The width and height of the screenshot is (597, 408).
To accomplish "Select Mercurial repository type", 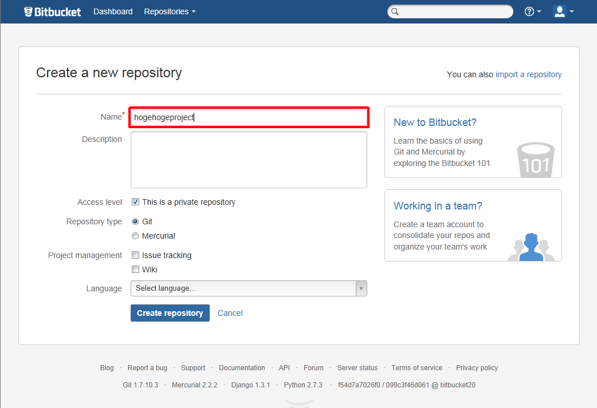I will point(135,236).
